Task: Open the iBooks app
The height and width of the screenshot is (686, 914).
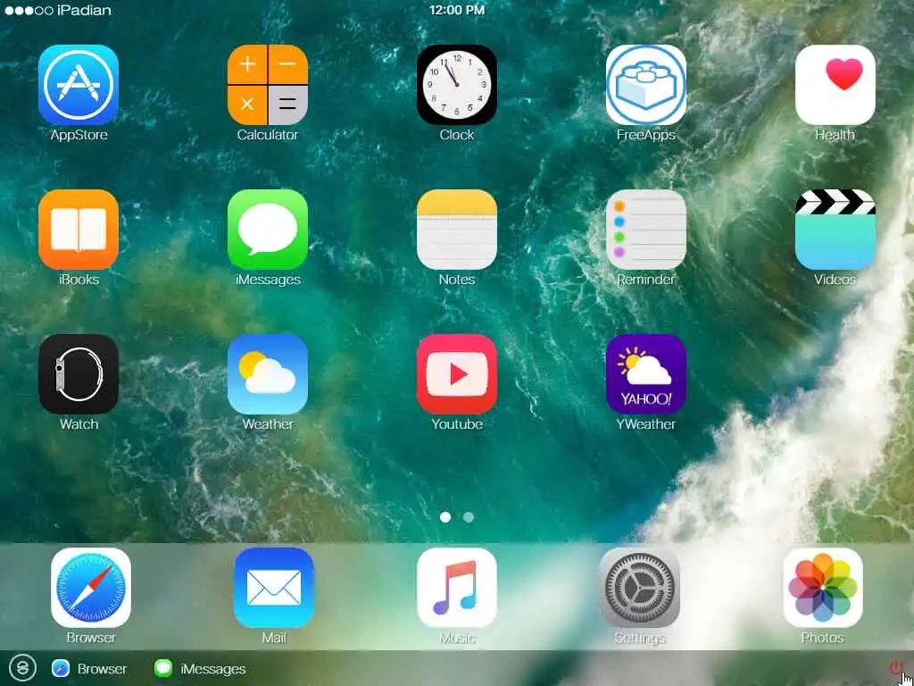Action: (x=79, y=230)
